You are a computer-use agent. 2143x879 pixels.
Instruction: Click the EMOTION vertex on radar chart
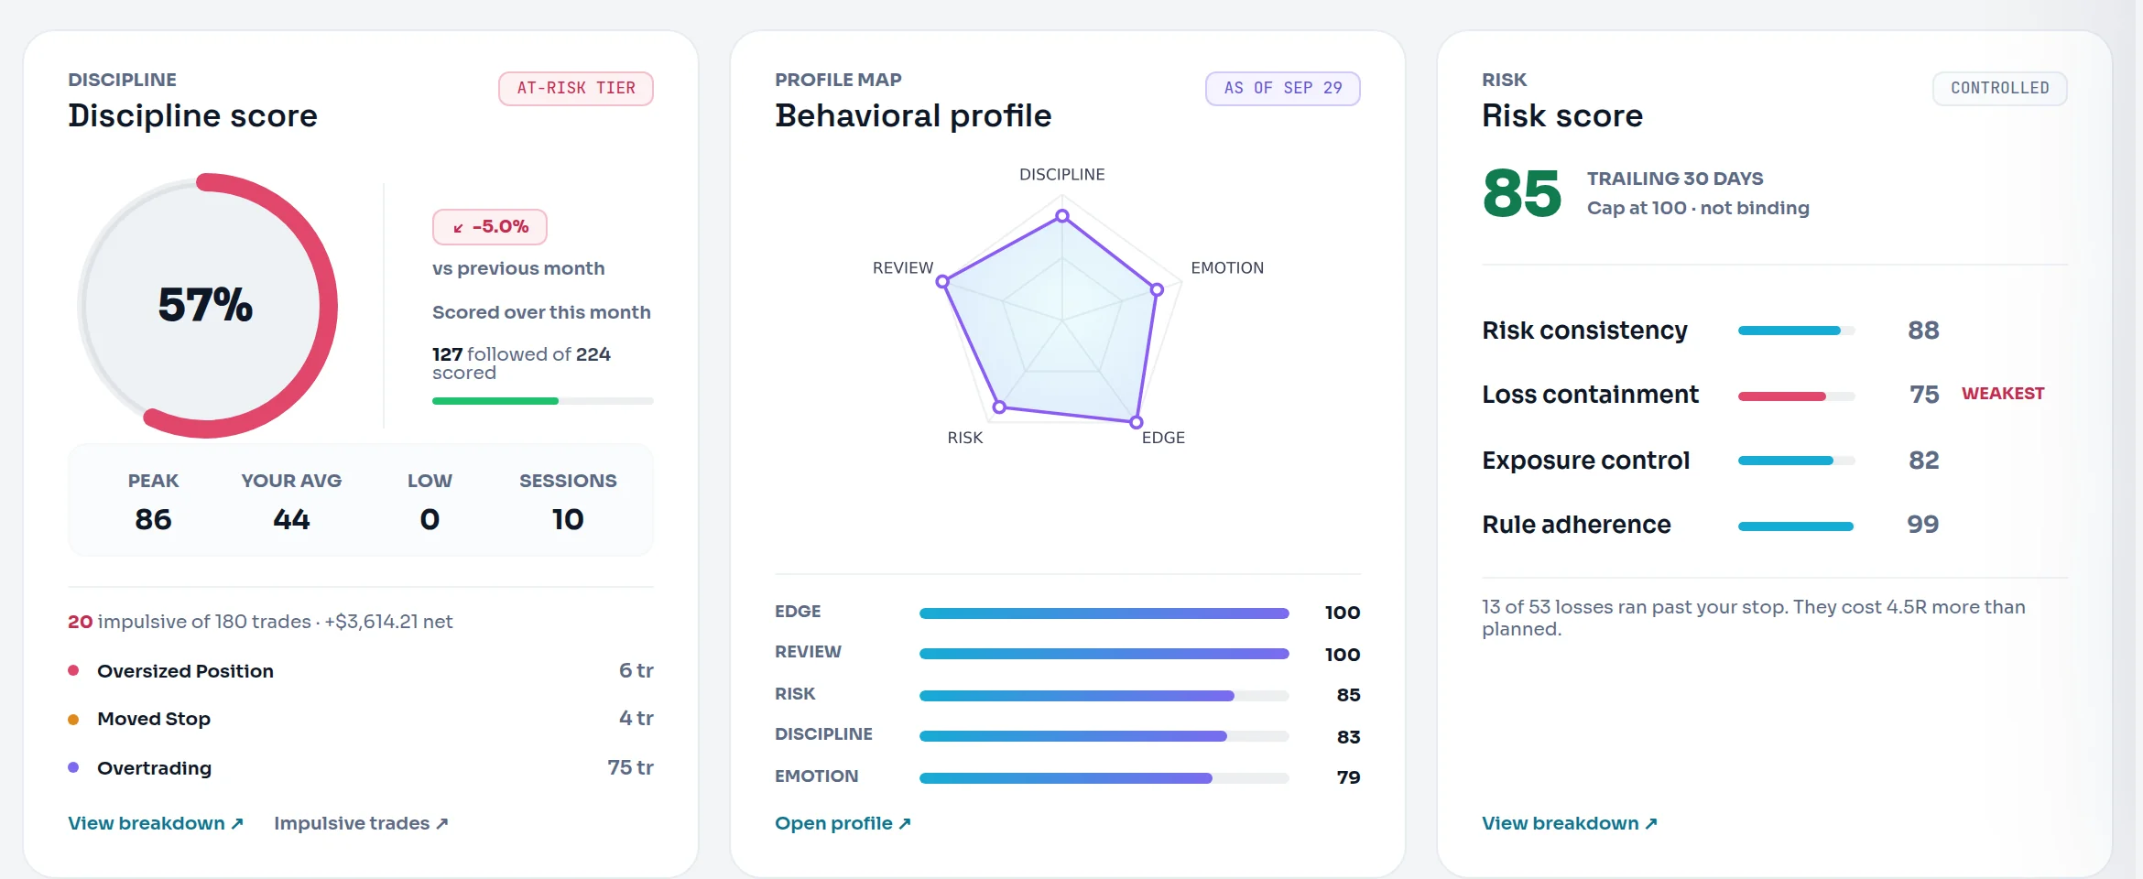point(1157,289)
